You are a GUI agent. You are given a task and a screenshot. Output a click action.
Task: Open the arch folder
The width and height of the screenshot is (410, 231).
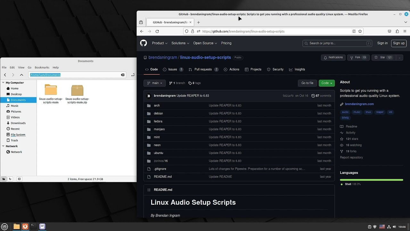(157, 106)
